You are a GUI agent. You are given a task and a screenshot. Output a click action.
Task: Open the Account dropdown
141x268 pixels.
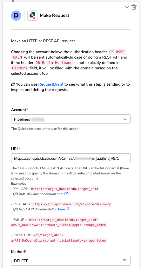pos(71,119)
